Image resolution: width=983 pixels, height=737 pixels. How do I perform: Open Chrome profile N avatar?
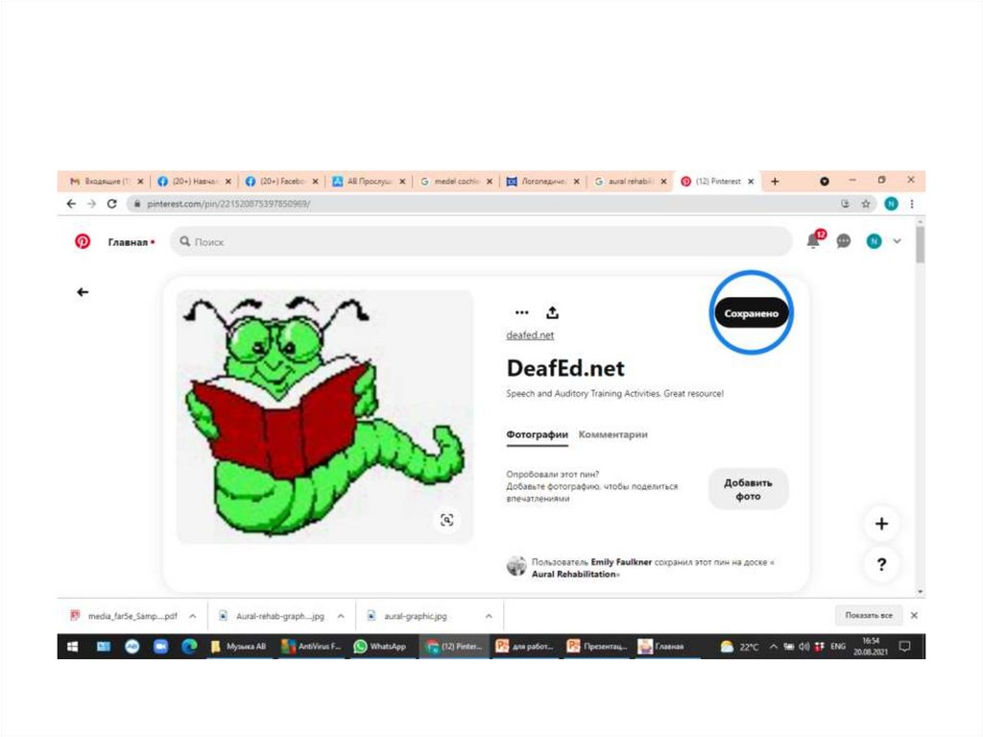[x=891, y=204]
